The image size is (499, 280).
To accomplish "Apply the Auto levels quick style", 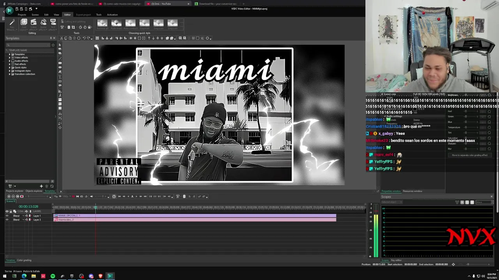I will click(116, 24).
